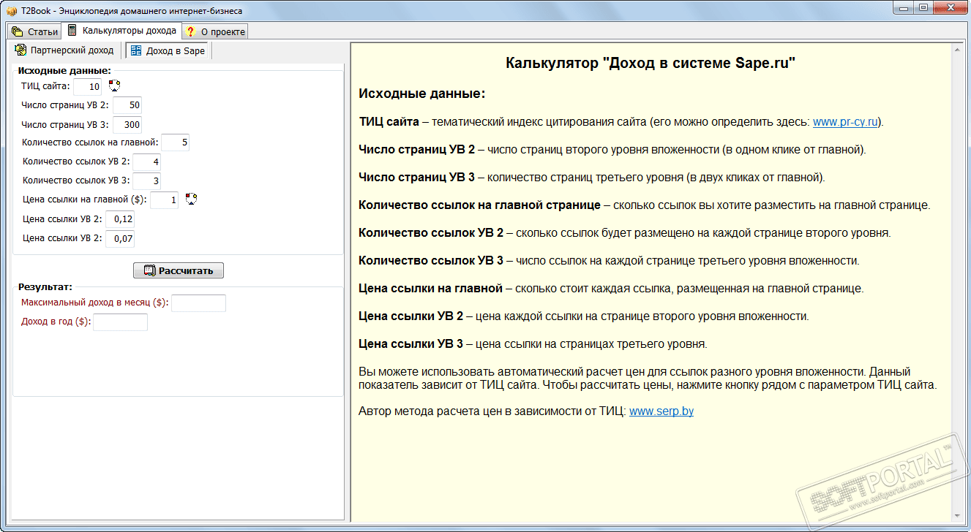Click the Число страниц УВ 2 input field
This screenshot has height=532, width=971.
(127, 105)
